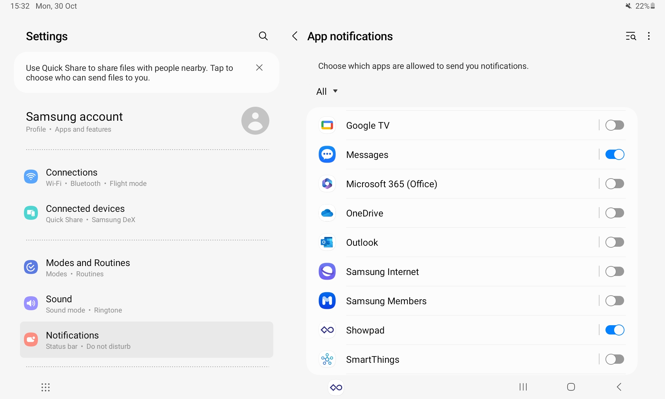Open the three-dot overflow menu
The width and height of the screenshot is (665, 399).
648,36
